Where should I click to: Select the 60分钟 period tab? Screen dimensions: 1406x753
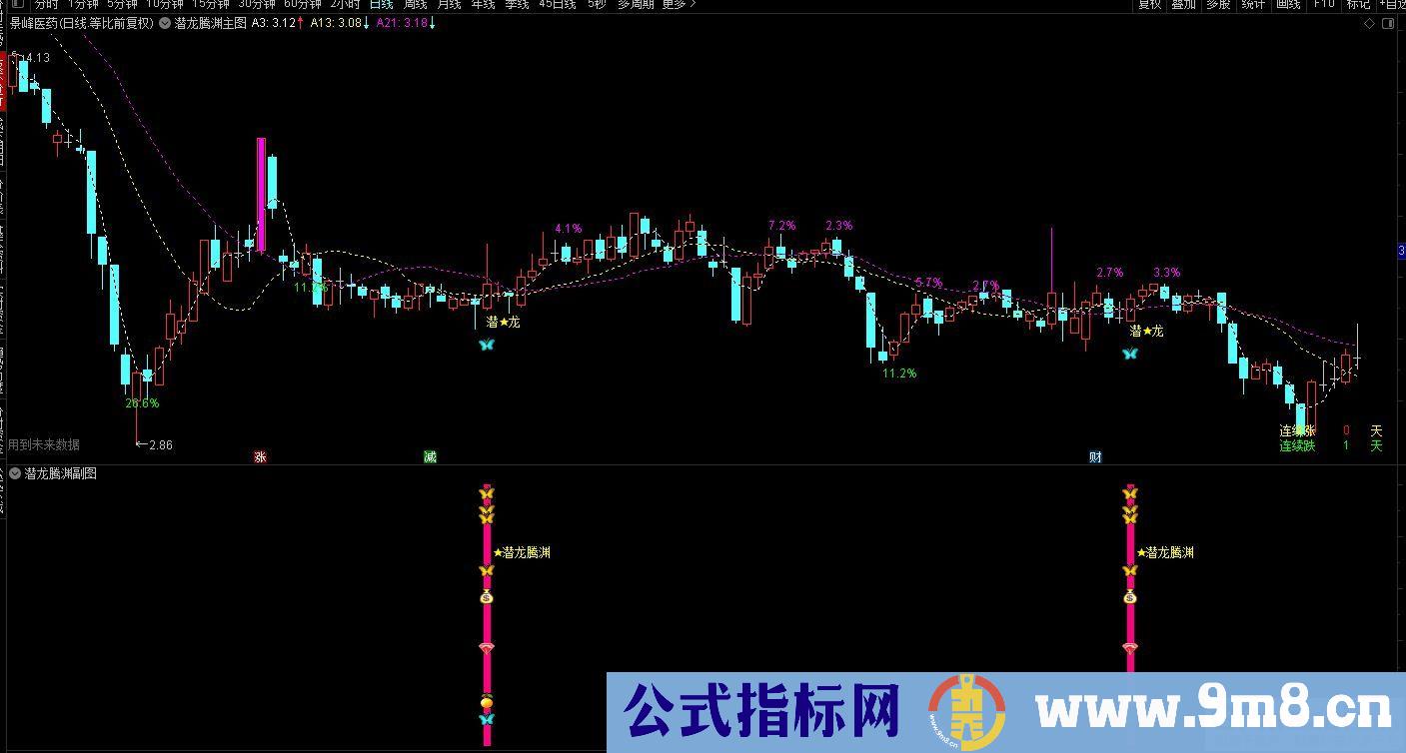pos(303,4)
